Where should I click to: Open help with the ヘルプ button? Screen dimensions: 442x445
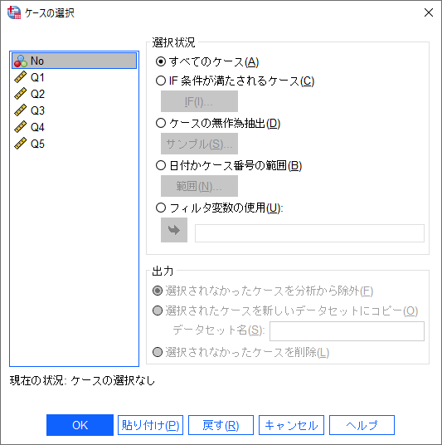[x=362, y=425]
